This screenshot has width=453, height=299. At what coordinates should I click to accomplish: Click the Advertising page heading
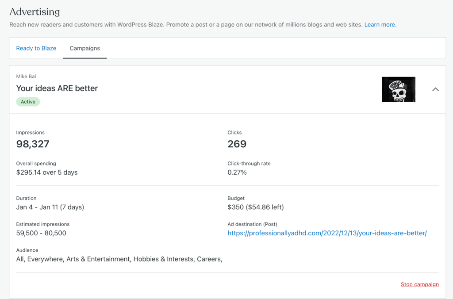click(x=35, y=11)
